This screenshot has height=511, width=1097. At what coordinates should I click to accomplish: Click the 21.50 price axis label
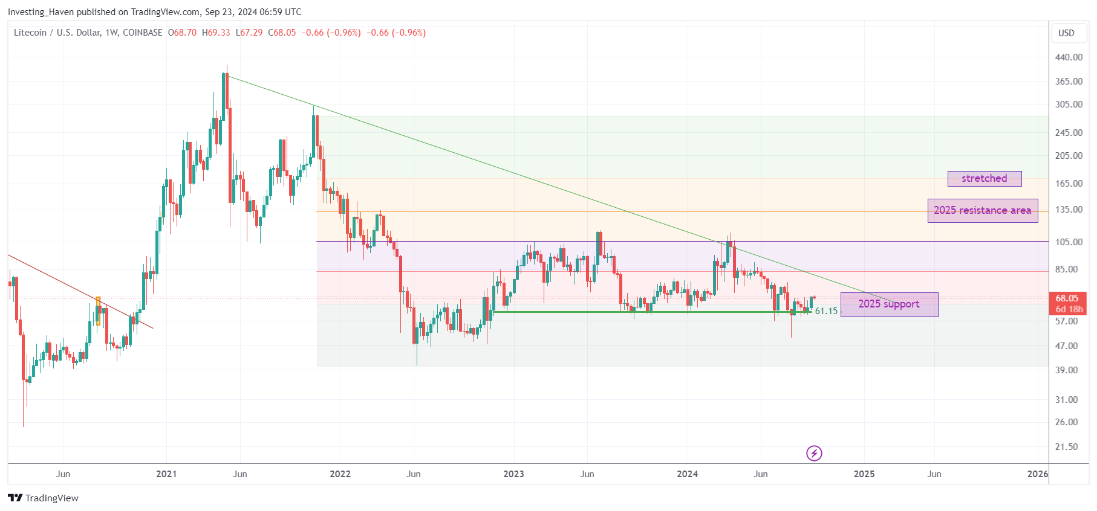click(1067, 447)
